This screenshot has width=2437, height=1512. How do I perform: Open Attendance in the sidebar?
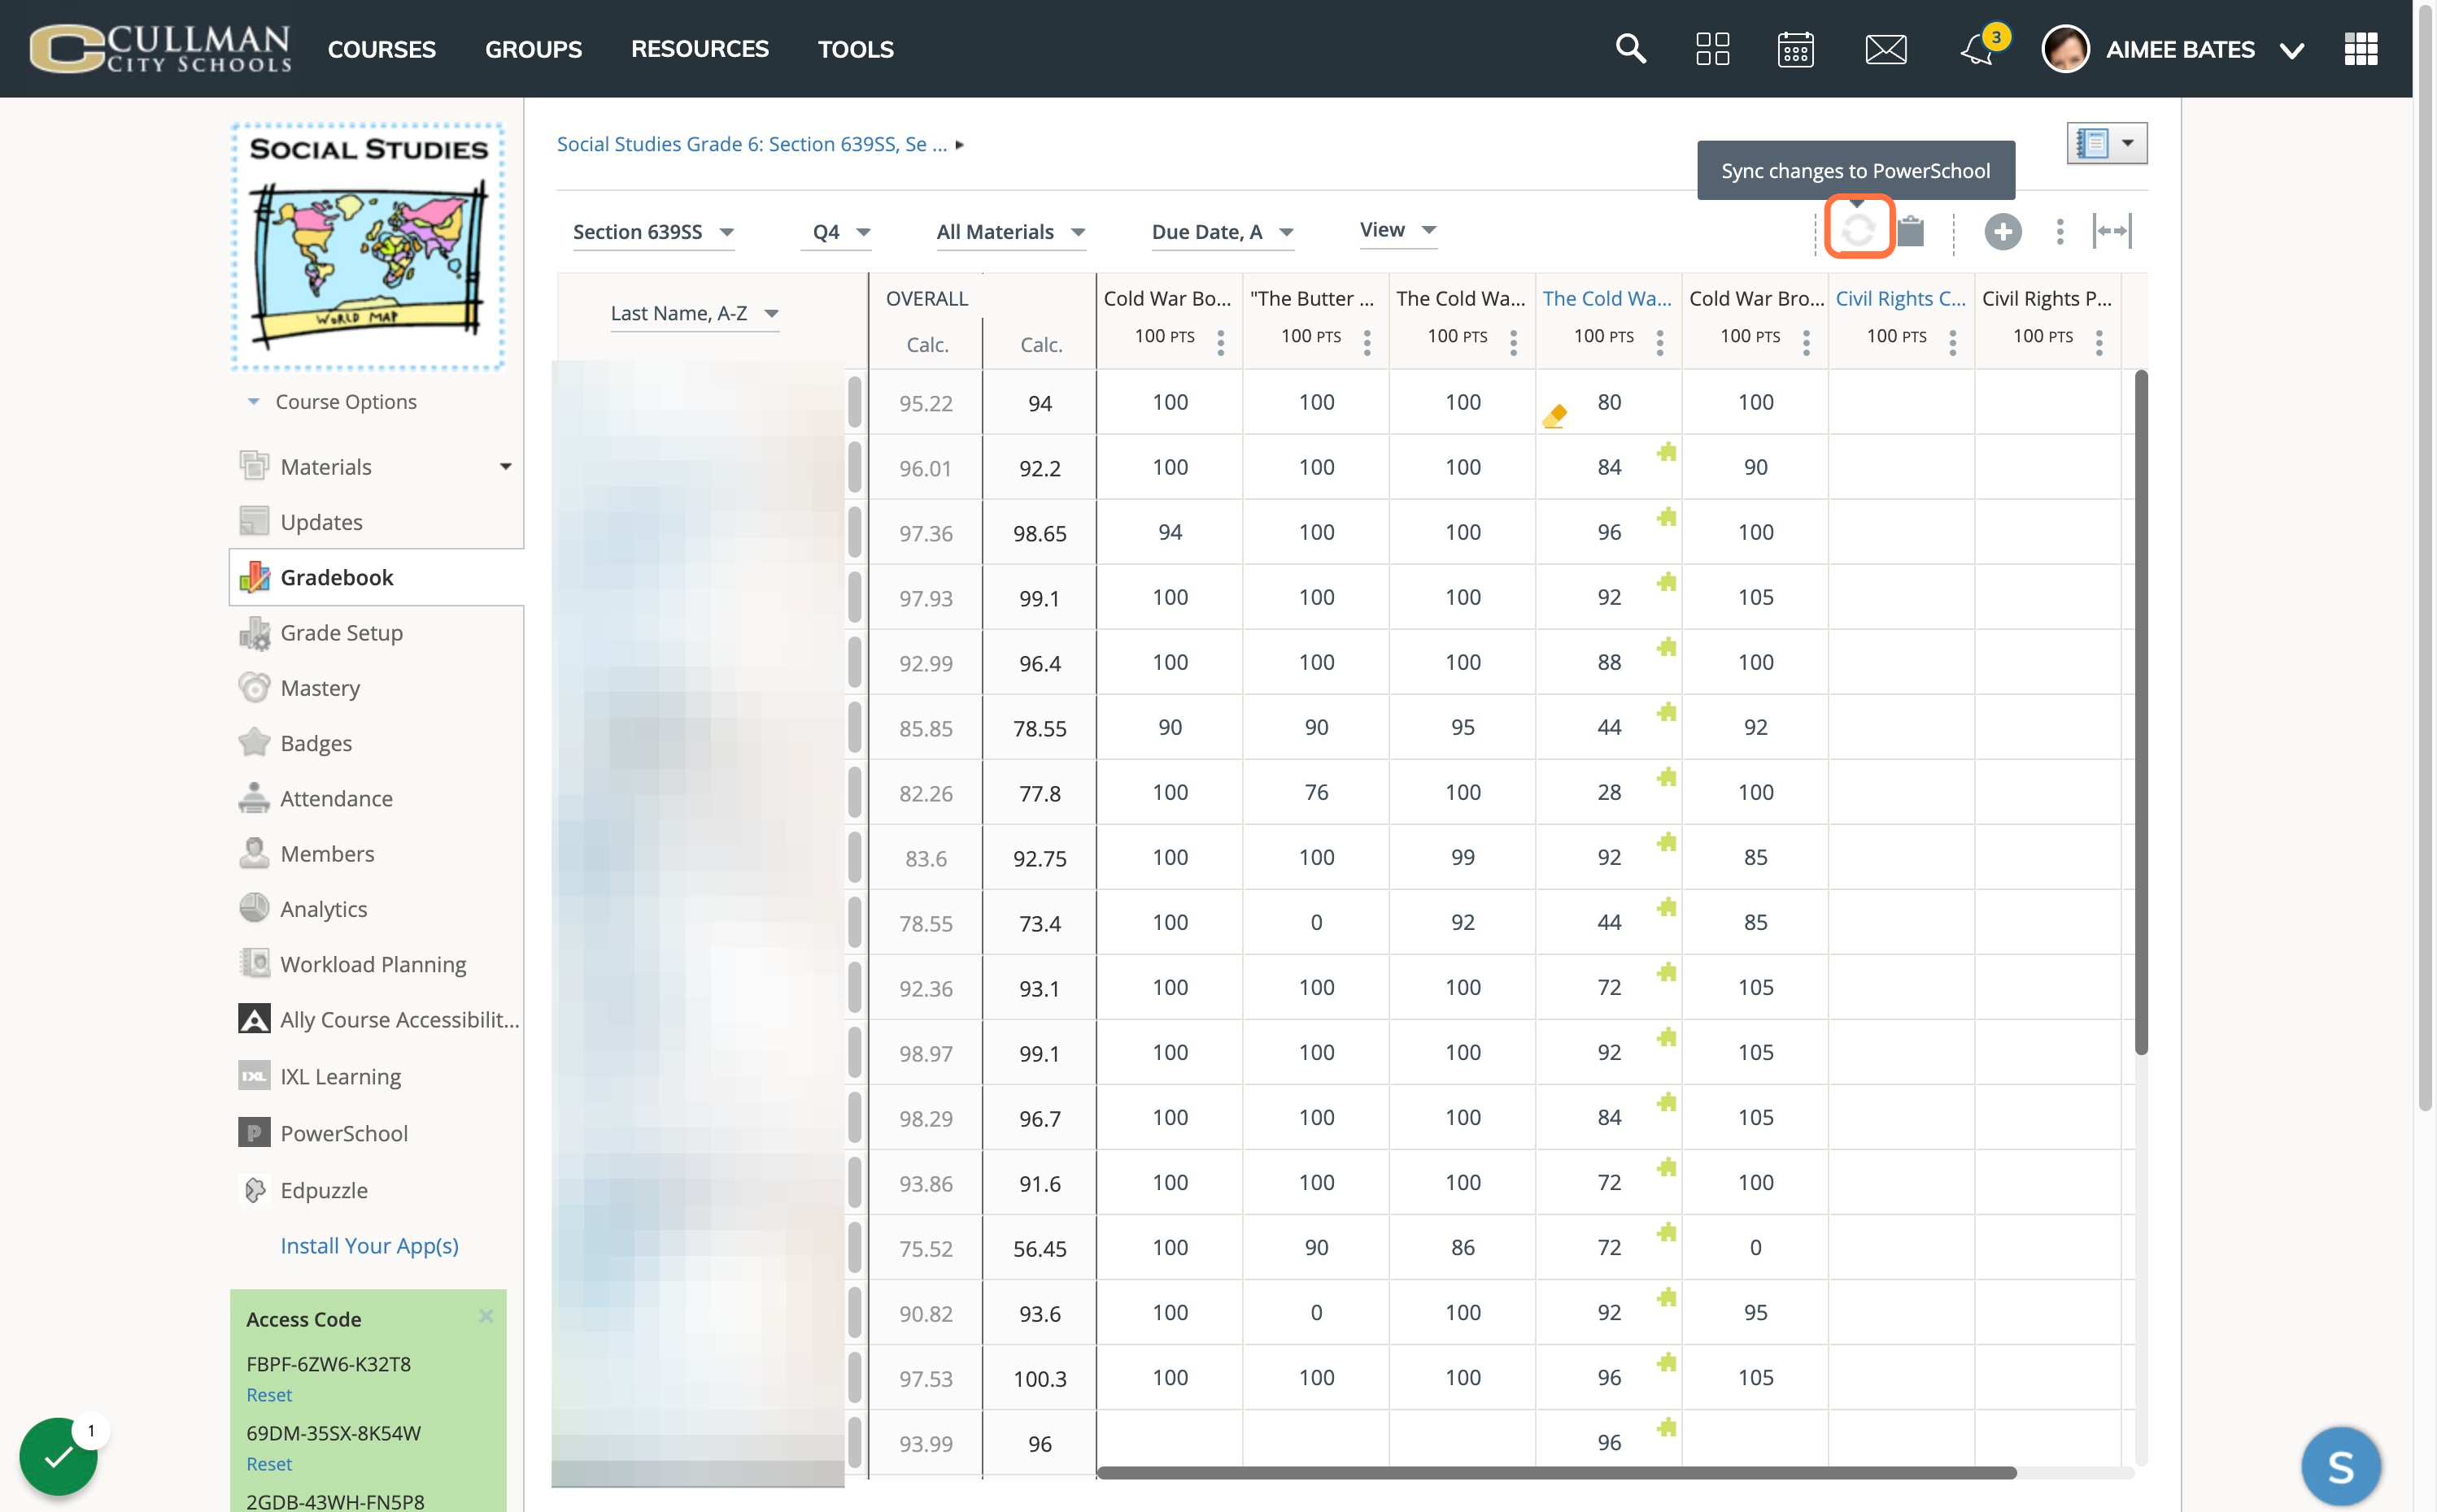(x=336, y=798)
